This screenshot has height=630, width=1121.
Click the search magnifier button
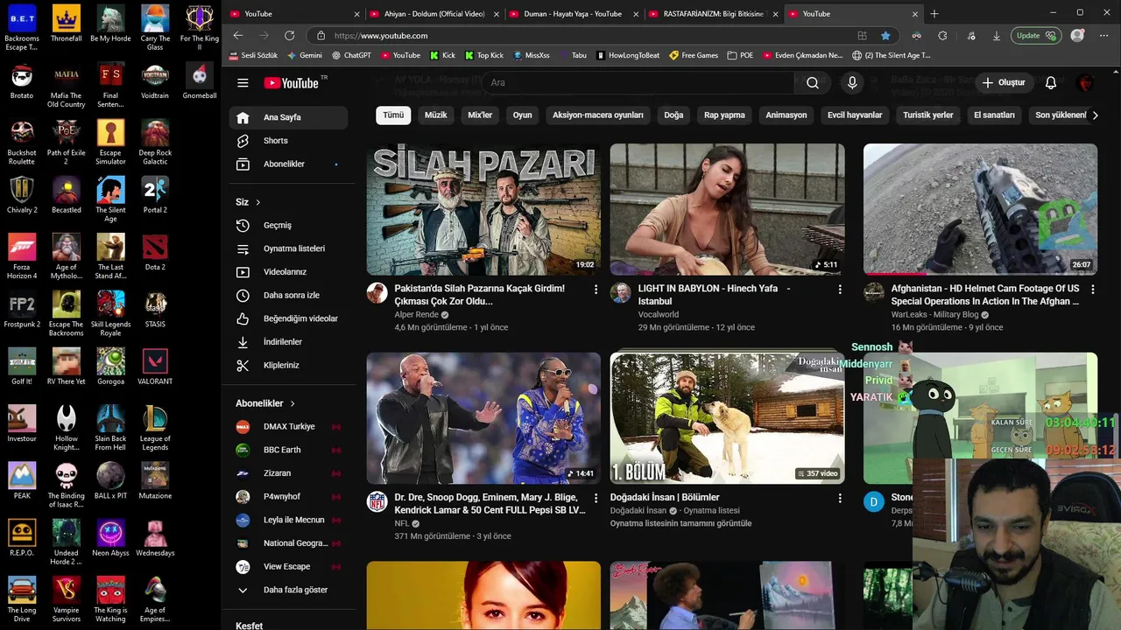click(813, 82)
